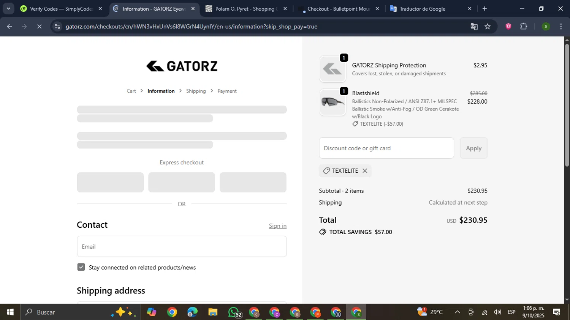Click the Blastshield product name

[x=366, y=93]
